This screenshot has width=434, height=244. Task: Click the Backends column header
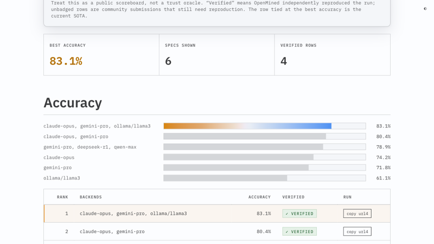click(x=91, y=197)
